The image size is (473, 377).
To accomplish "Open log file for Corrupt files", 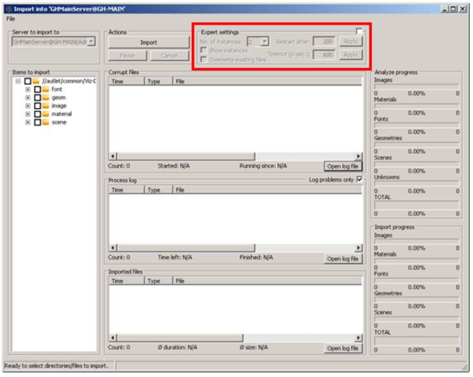I will point(343,167).
